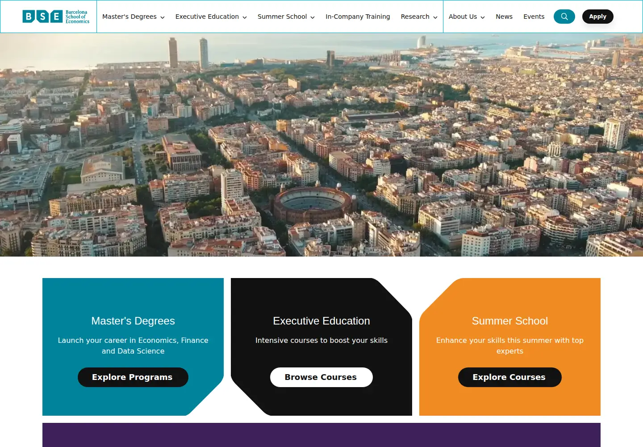
Task: Open the Summer School dropdown menu
Action: tap(286, 17)
